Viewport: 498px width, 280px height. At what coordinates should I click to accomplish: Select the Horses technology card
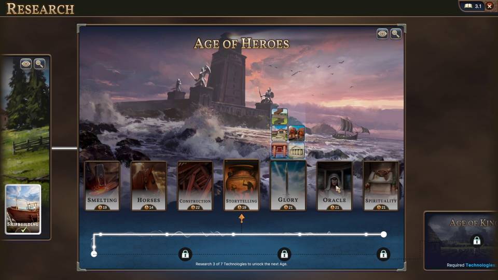tap(149, 186)
